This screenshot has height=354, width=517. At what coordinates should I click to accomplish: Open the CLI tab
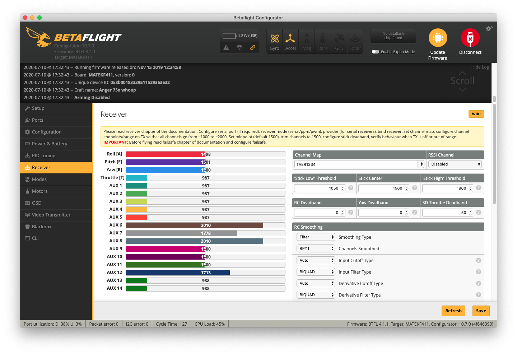coord(56,238)
